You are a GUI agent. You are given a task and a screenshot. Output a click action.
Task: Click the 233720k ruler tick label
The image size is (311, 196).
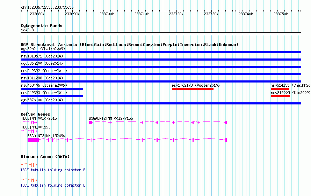click(x=176, y=14)
